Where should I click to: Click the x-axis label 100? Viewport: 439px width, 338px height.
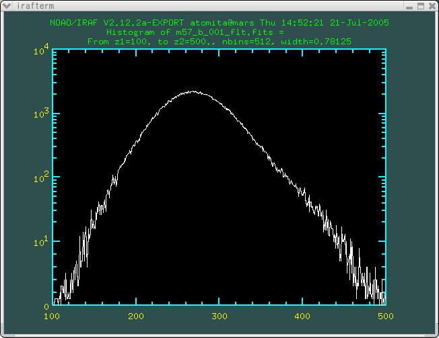[x=52, y=316]
